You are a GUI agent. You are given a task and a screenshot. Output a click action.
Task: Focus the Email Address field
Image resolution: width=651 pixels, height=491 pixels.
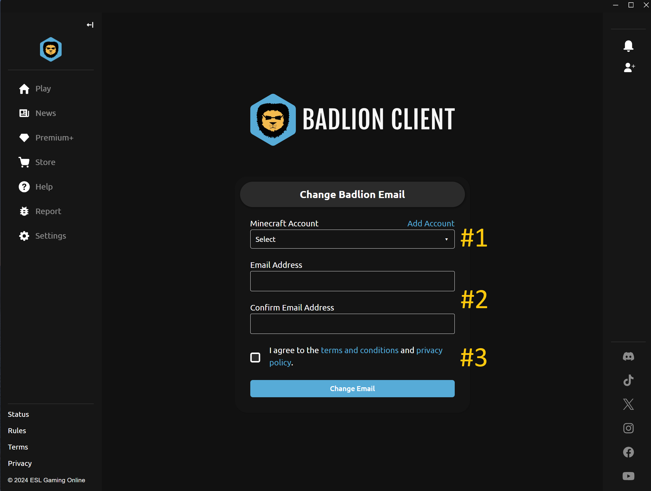(x=352, y=281)
